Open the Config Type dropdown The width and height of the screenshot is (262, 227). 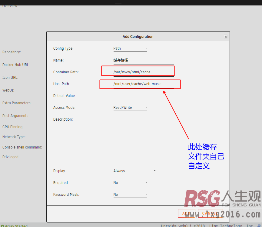(x=130, y=48)
